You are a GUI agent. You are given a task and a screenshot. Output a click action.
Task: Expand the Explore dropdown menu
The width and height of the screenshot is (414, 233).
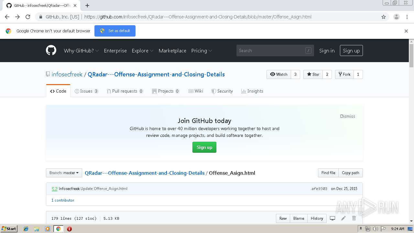[x=142, y=50]
